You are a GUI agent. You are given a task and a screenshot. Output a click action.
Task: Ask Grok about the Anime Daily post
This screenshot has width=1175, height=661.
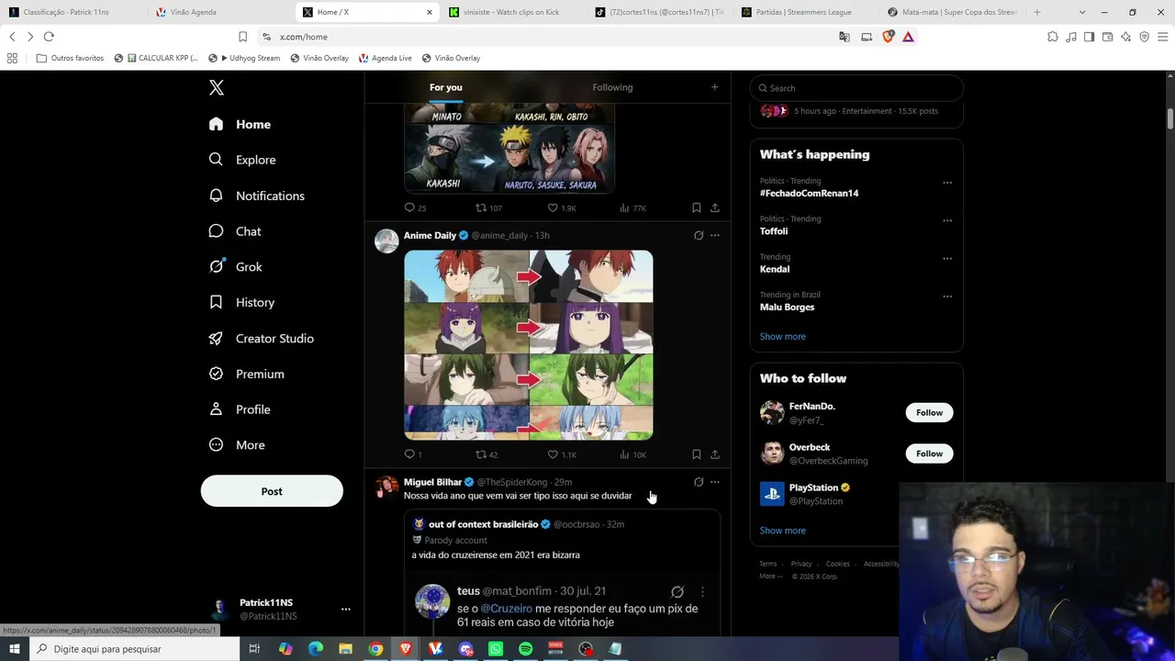699,236
